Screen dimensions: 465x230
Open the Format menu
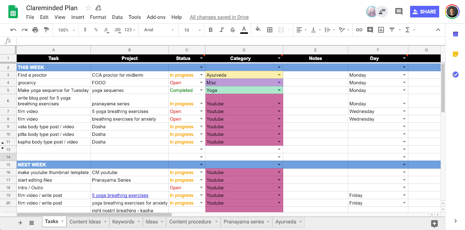pyautogui.click(x=98, y=17)
